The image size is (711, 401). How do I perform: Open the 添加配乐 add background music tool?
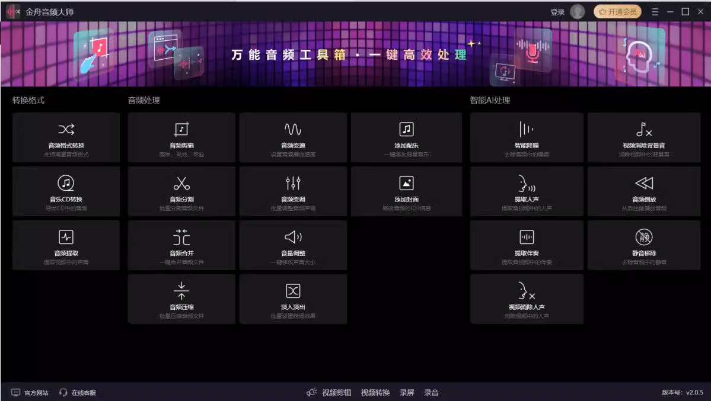[x=406, y=137]
